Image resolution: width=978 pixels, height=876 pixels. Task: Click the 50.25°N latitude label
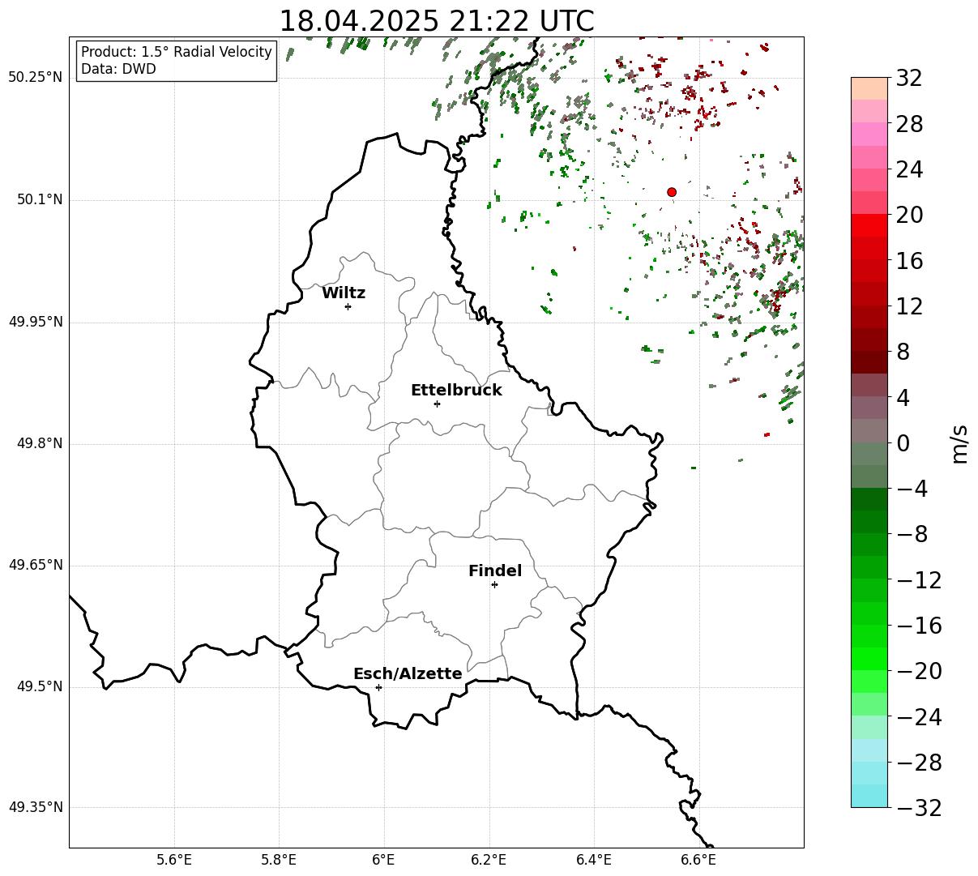[36, 77]
